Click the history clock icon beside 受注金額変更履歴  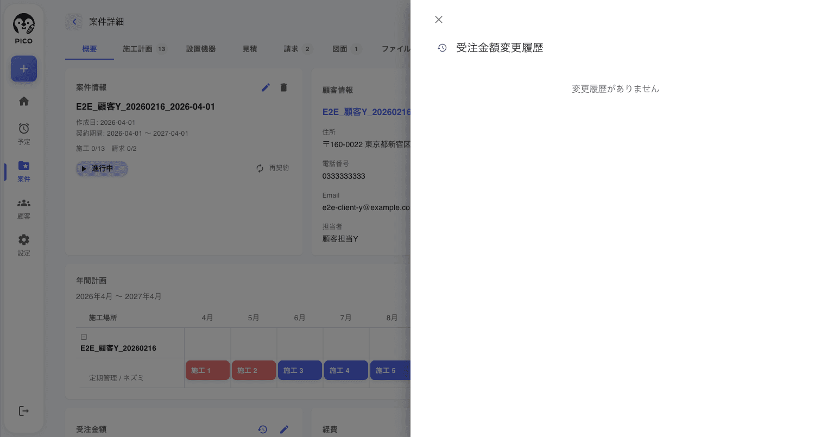442,48
